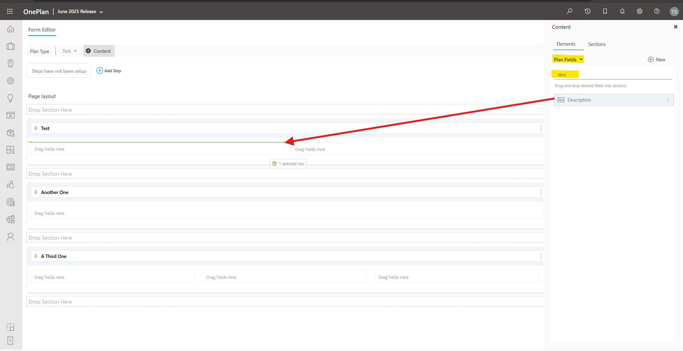The width and height of the screenshot is (683, 351).
Task: Click the drag handle of A Third One section
Action: pos(36,256)
